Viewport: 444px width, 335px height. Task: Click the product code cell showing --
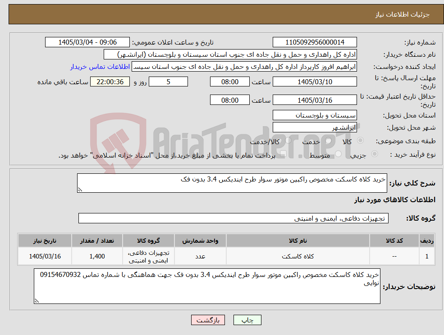coord(394,256)
